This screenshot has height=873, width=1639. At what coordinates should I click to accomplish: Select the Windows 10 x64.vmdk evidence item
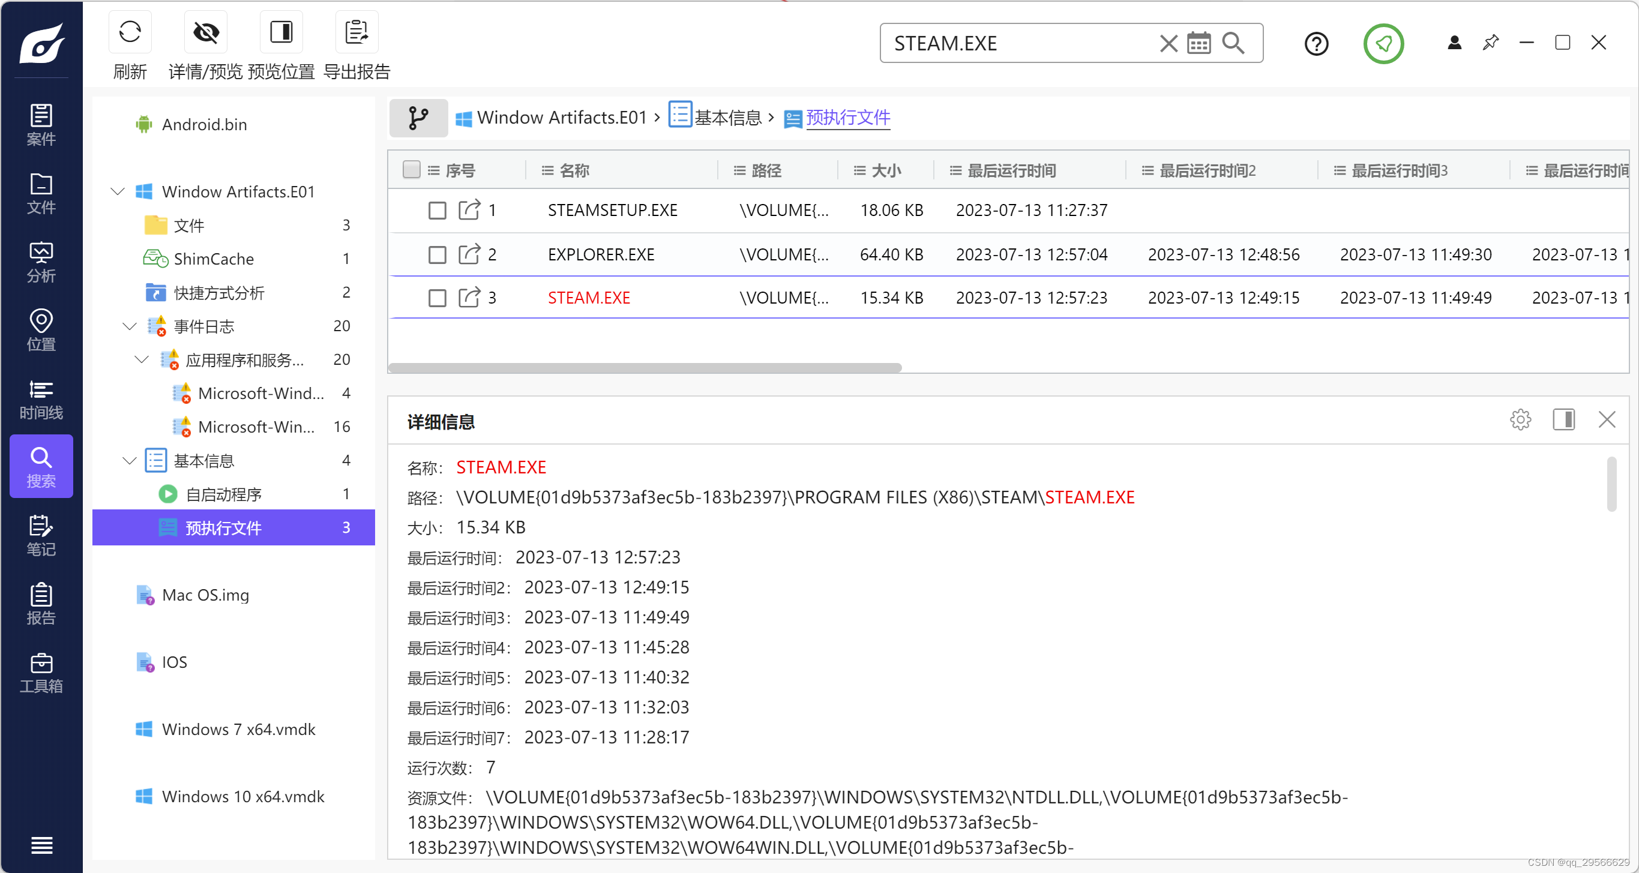[x=243, y=797]
